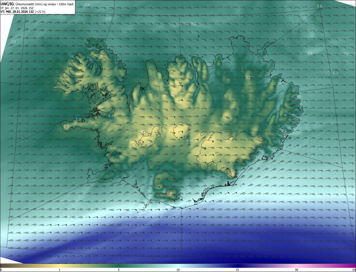Click the 2.5 value label on the western peninsula
Viewport: 356px width, 272px height.
[66, 126]
